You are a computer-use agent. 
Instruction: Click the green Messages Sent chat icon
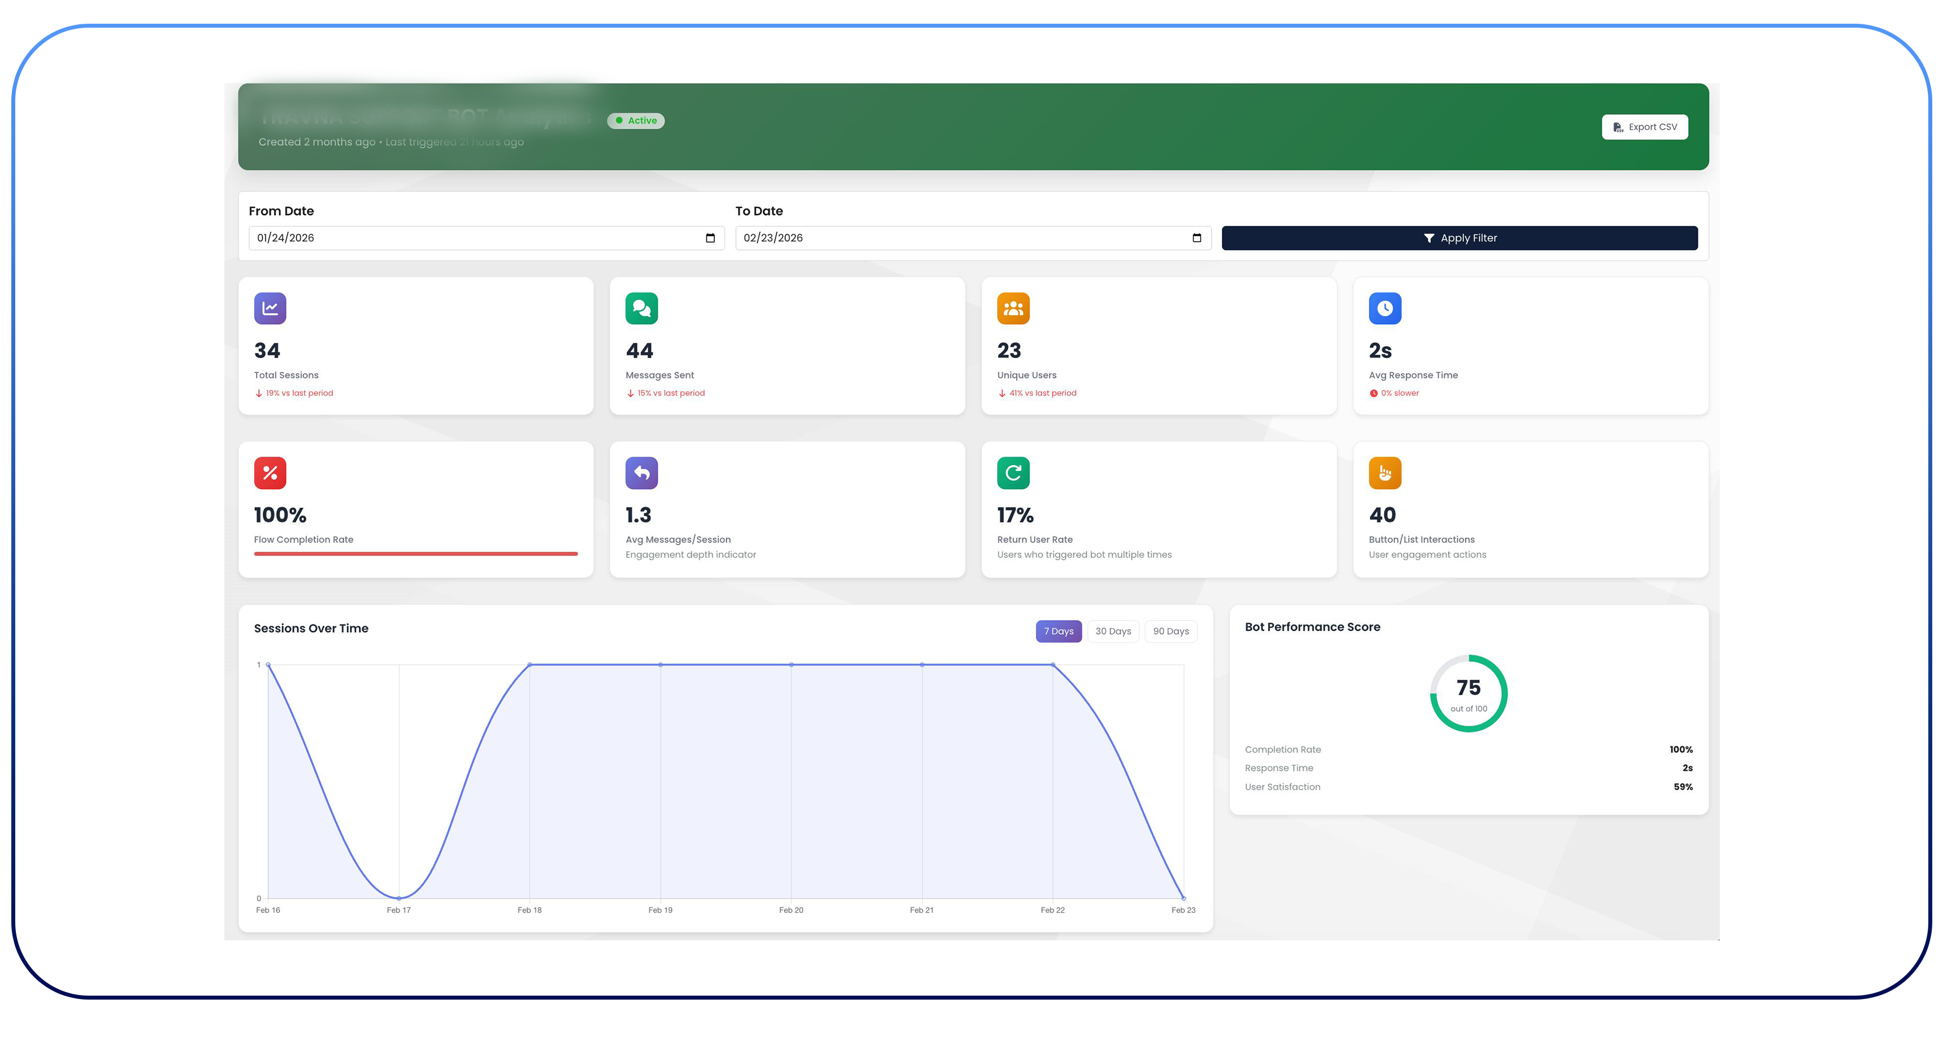641,308
